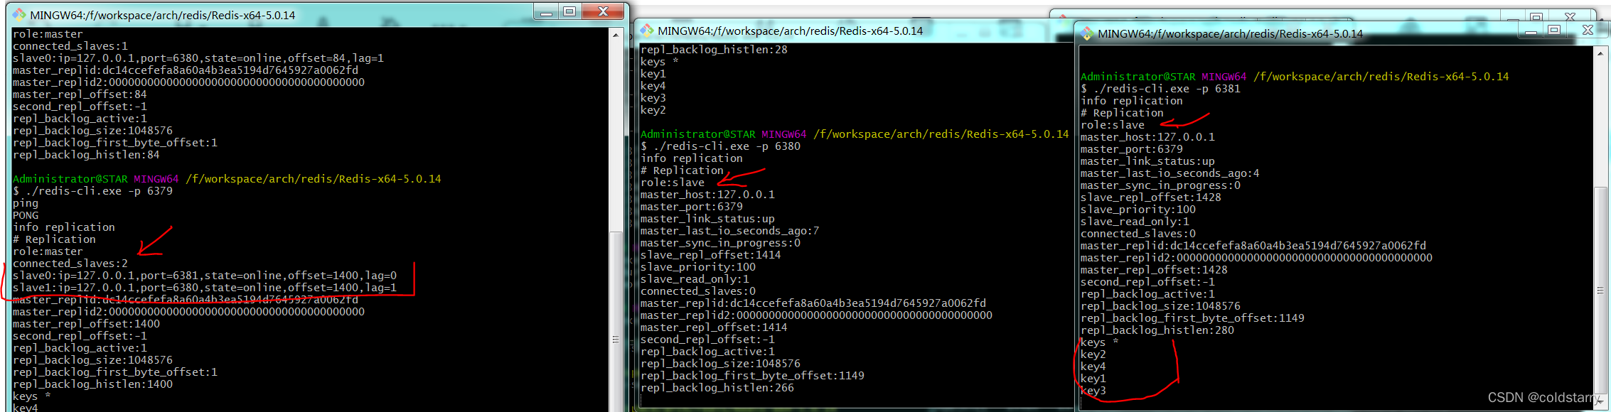The height and width of the screenshot is (412, 1611).
Task: Click 'connected_slaves:2' line
Action: click(70, 264)
